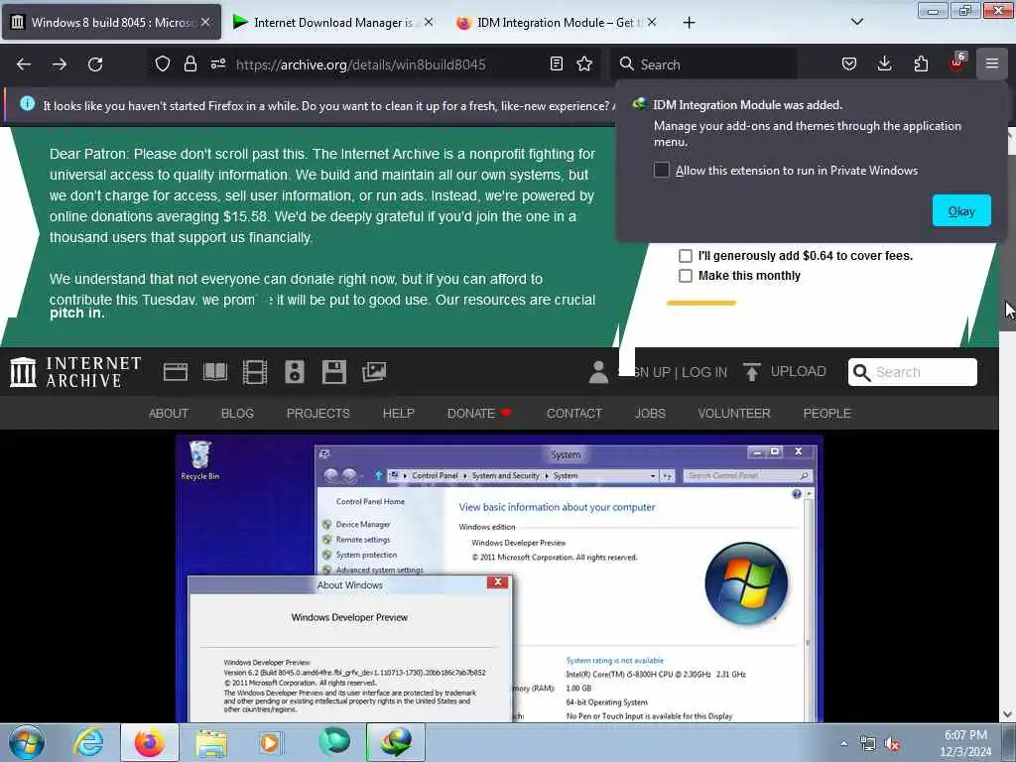Viewport: 1016px width, 762px height.
Task: Open the Pocket save icon
Action: click(x=849, y=63)
